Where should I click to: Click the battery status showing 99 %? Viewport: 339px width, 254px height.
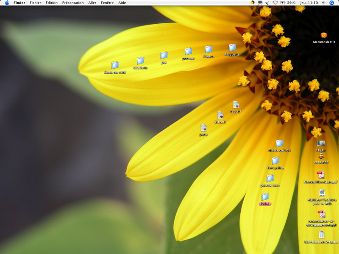coord(288,3)
